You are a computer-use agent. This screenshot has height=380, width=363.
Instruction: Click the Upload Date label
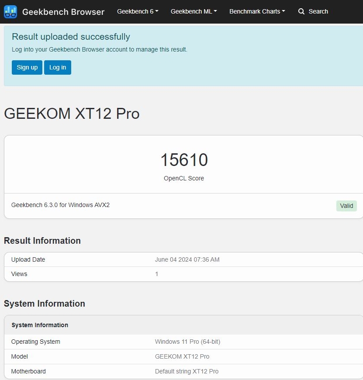28,259
